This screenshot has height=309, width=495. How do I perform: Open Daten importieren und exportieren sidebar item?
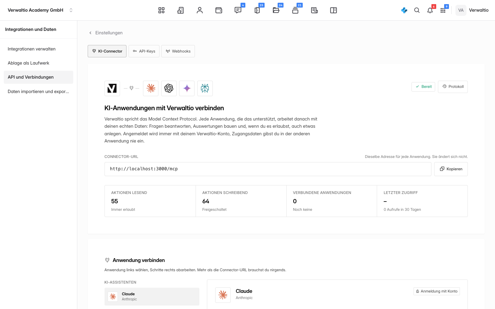38,92
